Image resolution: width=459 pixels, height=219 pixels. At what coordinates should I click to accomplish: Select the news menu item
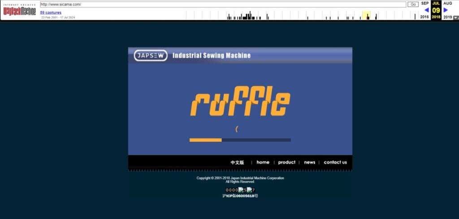[x=309, y=162]
